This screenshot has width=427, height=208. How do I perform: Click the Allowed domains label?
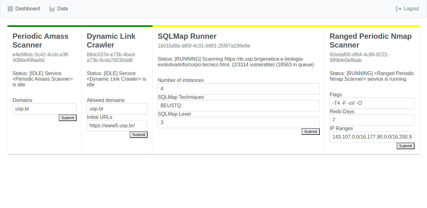pos(105,100)
